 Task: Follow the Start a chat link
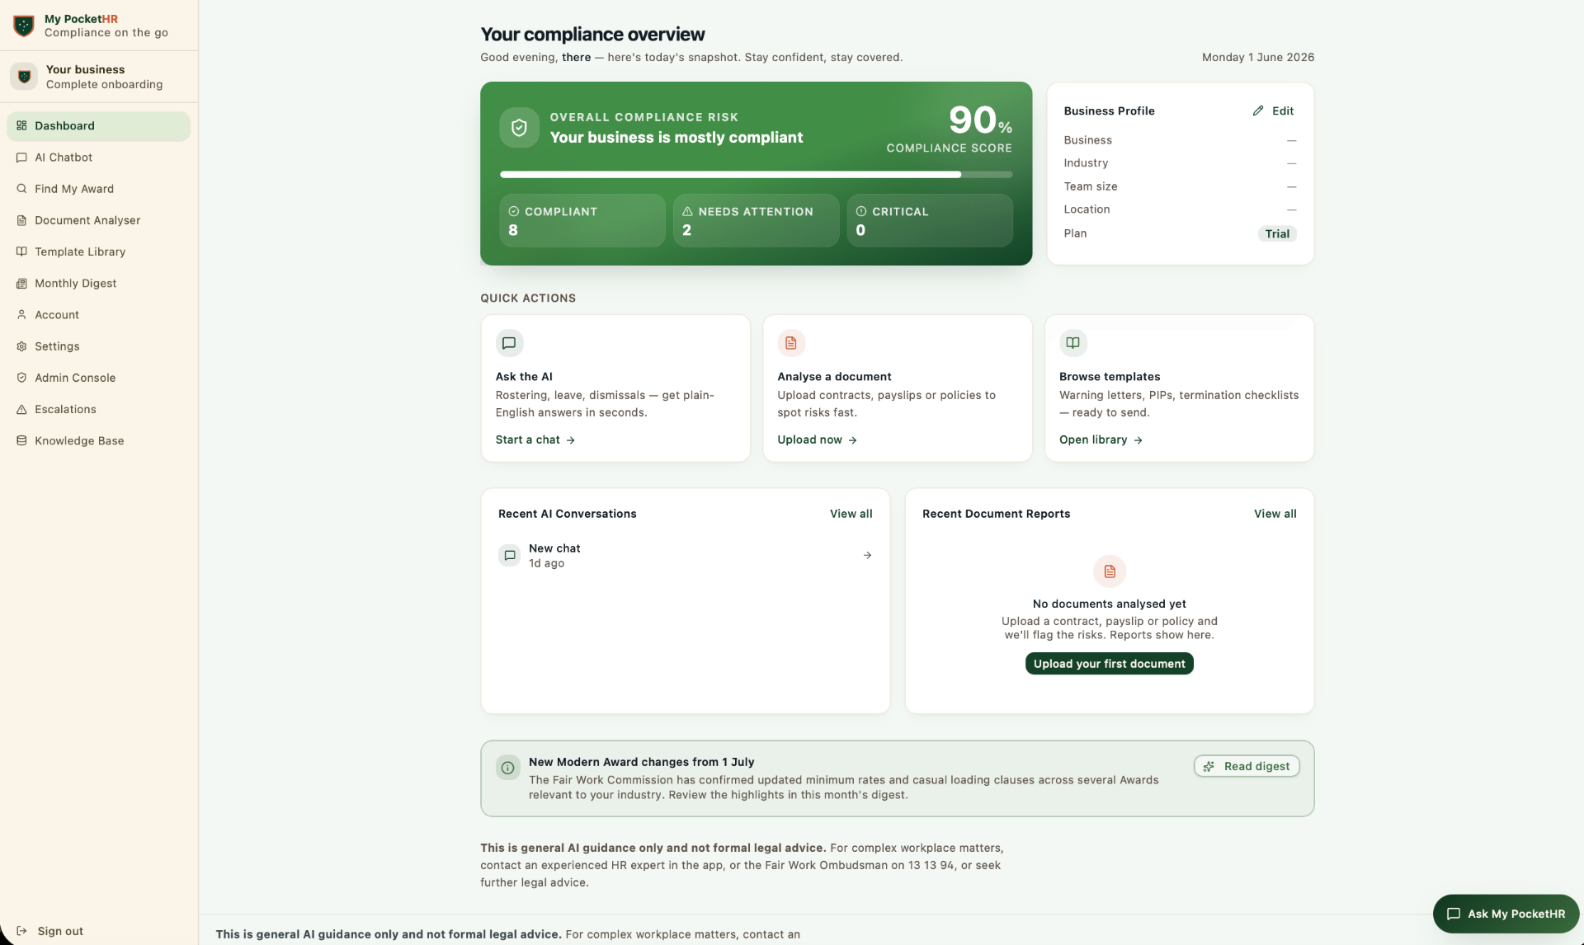pyautogui.click(x=535, y=440)
